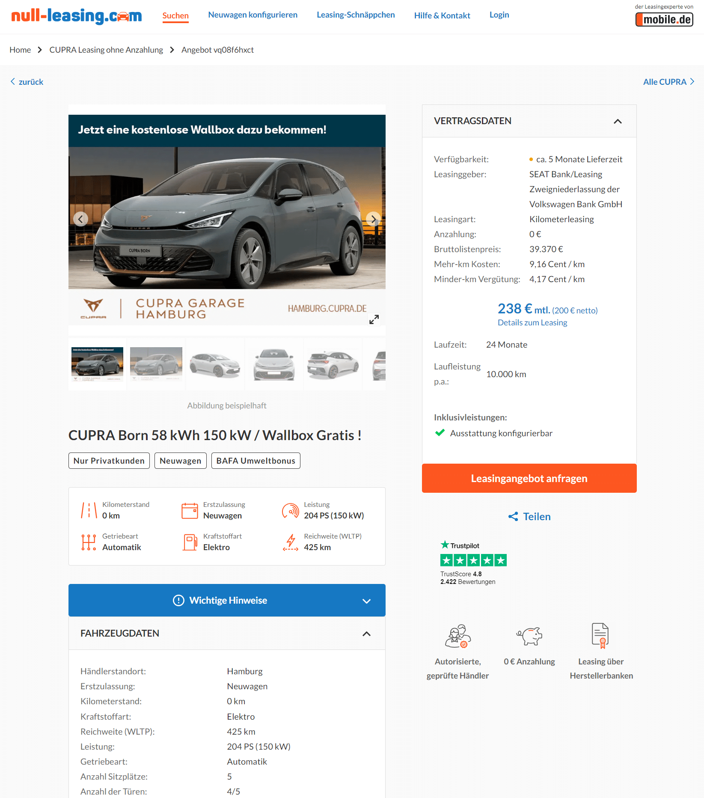This screenshot has height=798, width=704.
Task: Click the back chevron beside zurück
Action: tap(13, 81)
